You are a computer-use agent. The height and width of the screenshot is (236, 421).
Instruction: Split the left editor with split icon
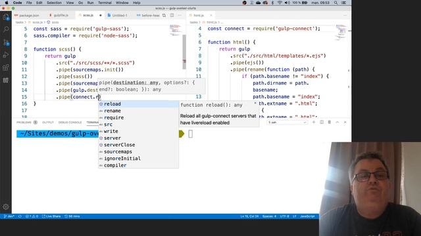point(172,15)
